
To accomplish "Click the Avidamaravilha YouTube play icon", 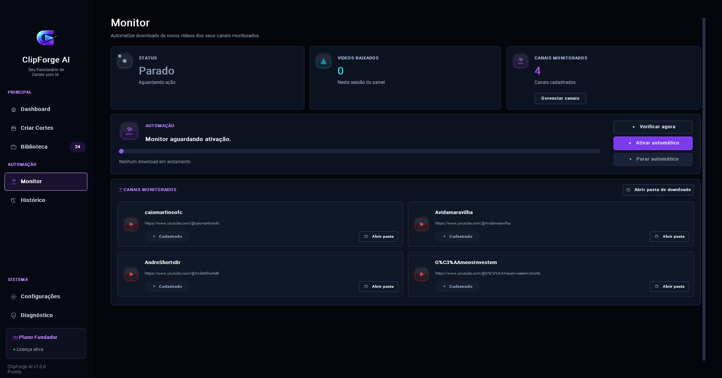I will click(x=421, y=224).
